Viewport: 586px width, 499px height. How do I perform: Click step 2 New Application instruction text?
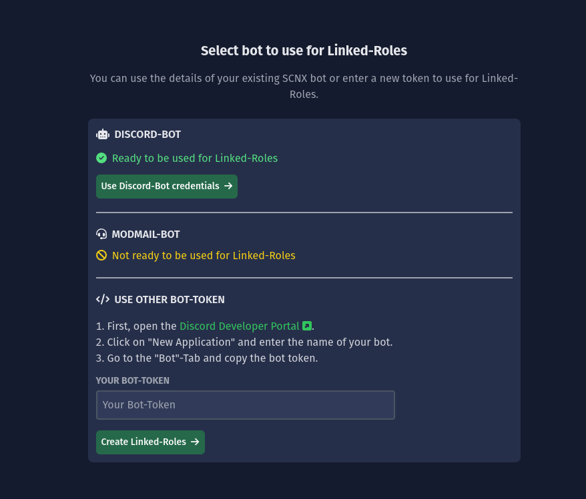click(244, 342)
